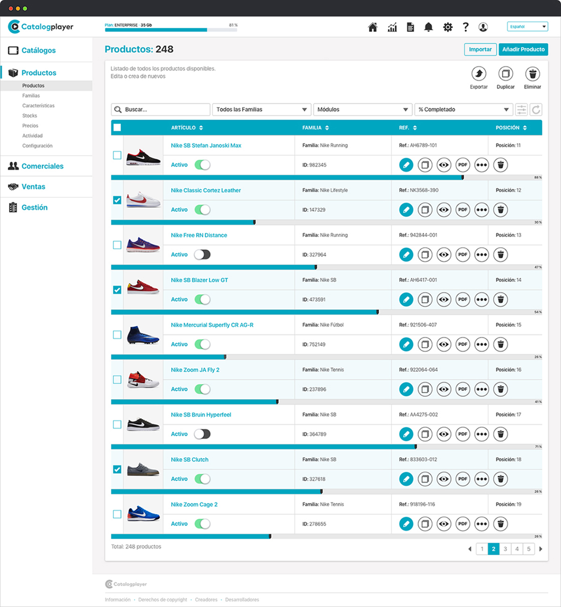Sort by REF. column
The width and height of the screenshot is (561, 607).
pos(408,127)
